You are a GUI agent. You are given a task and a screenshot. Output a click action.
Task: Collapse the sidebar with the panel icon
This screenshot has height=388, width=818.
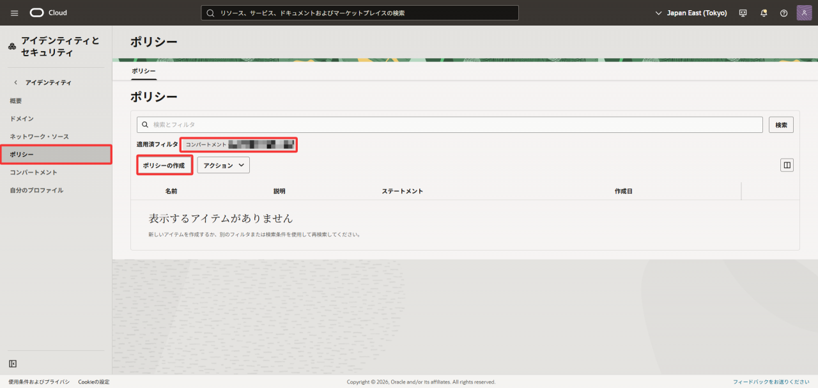coord(13,364)
